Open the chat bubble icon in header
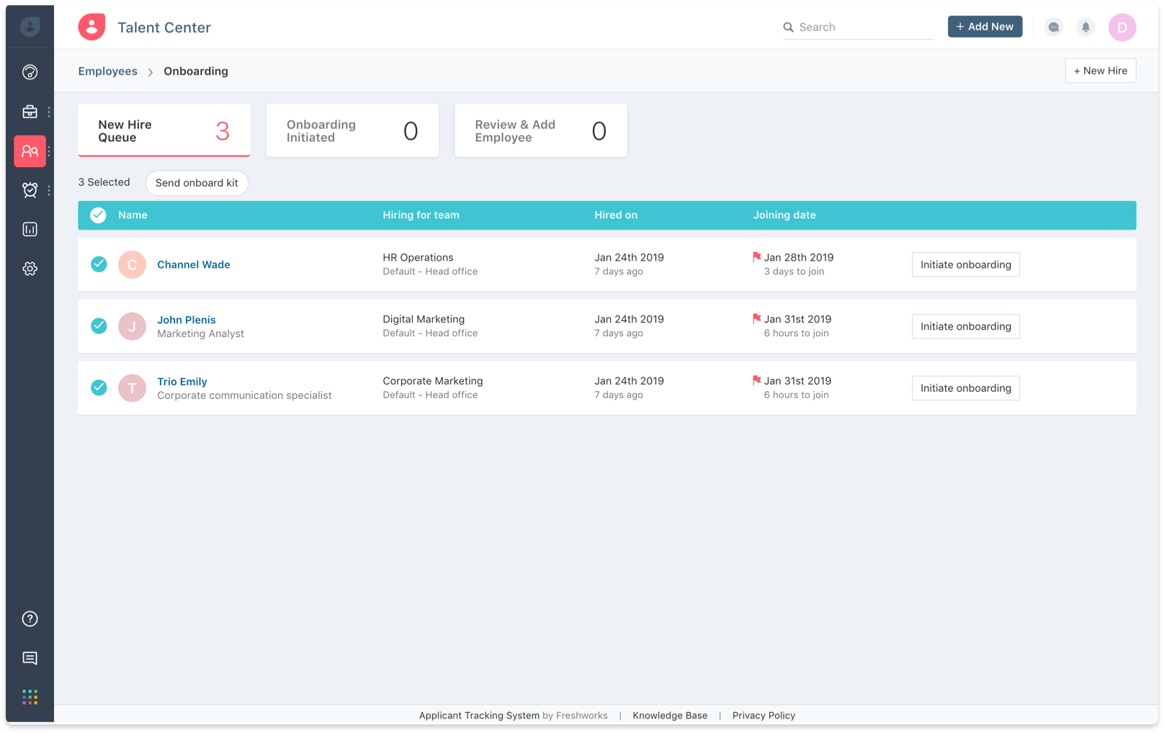 click(1054, 27)
